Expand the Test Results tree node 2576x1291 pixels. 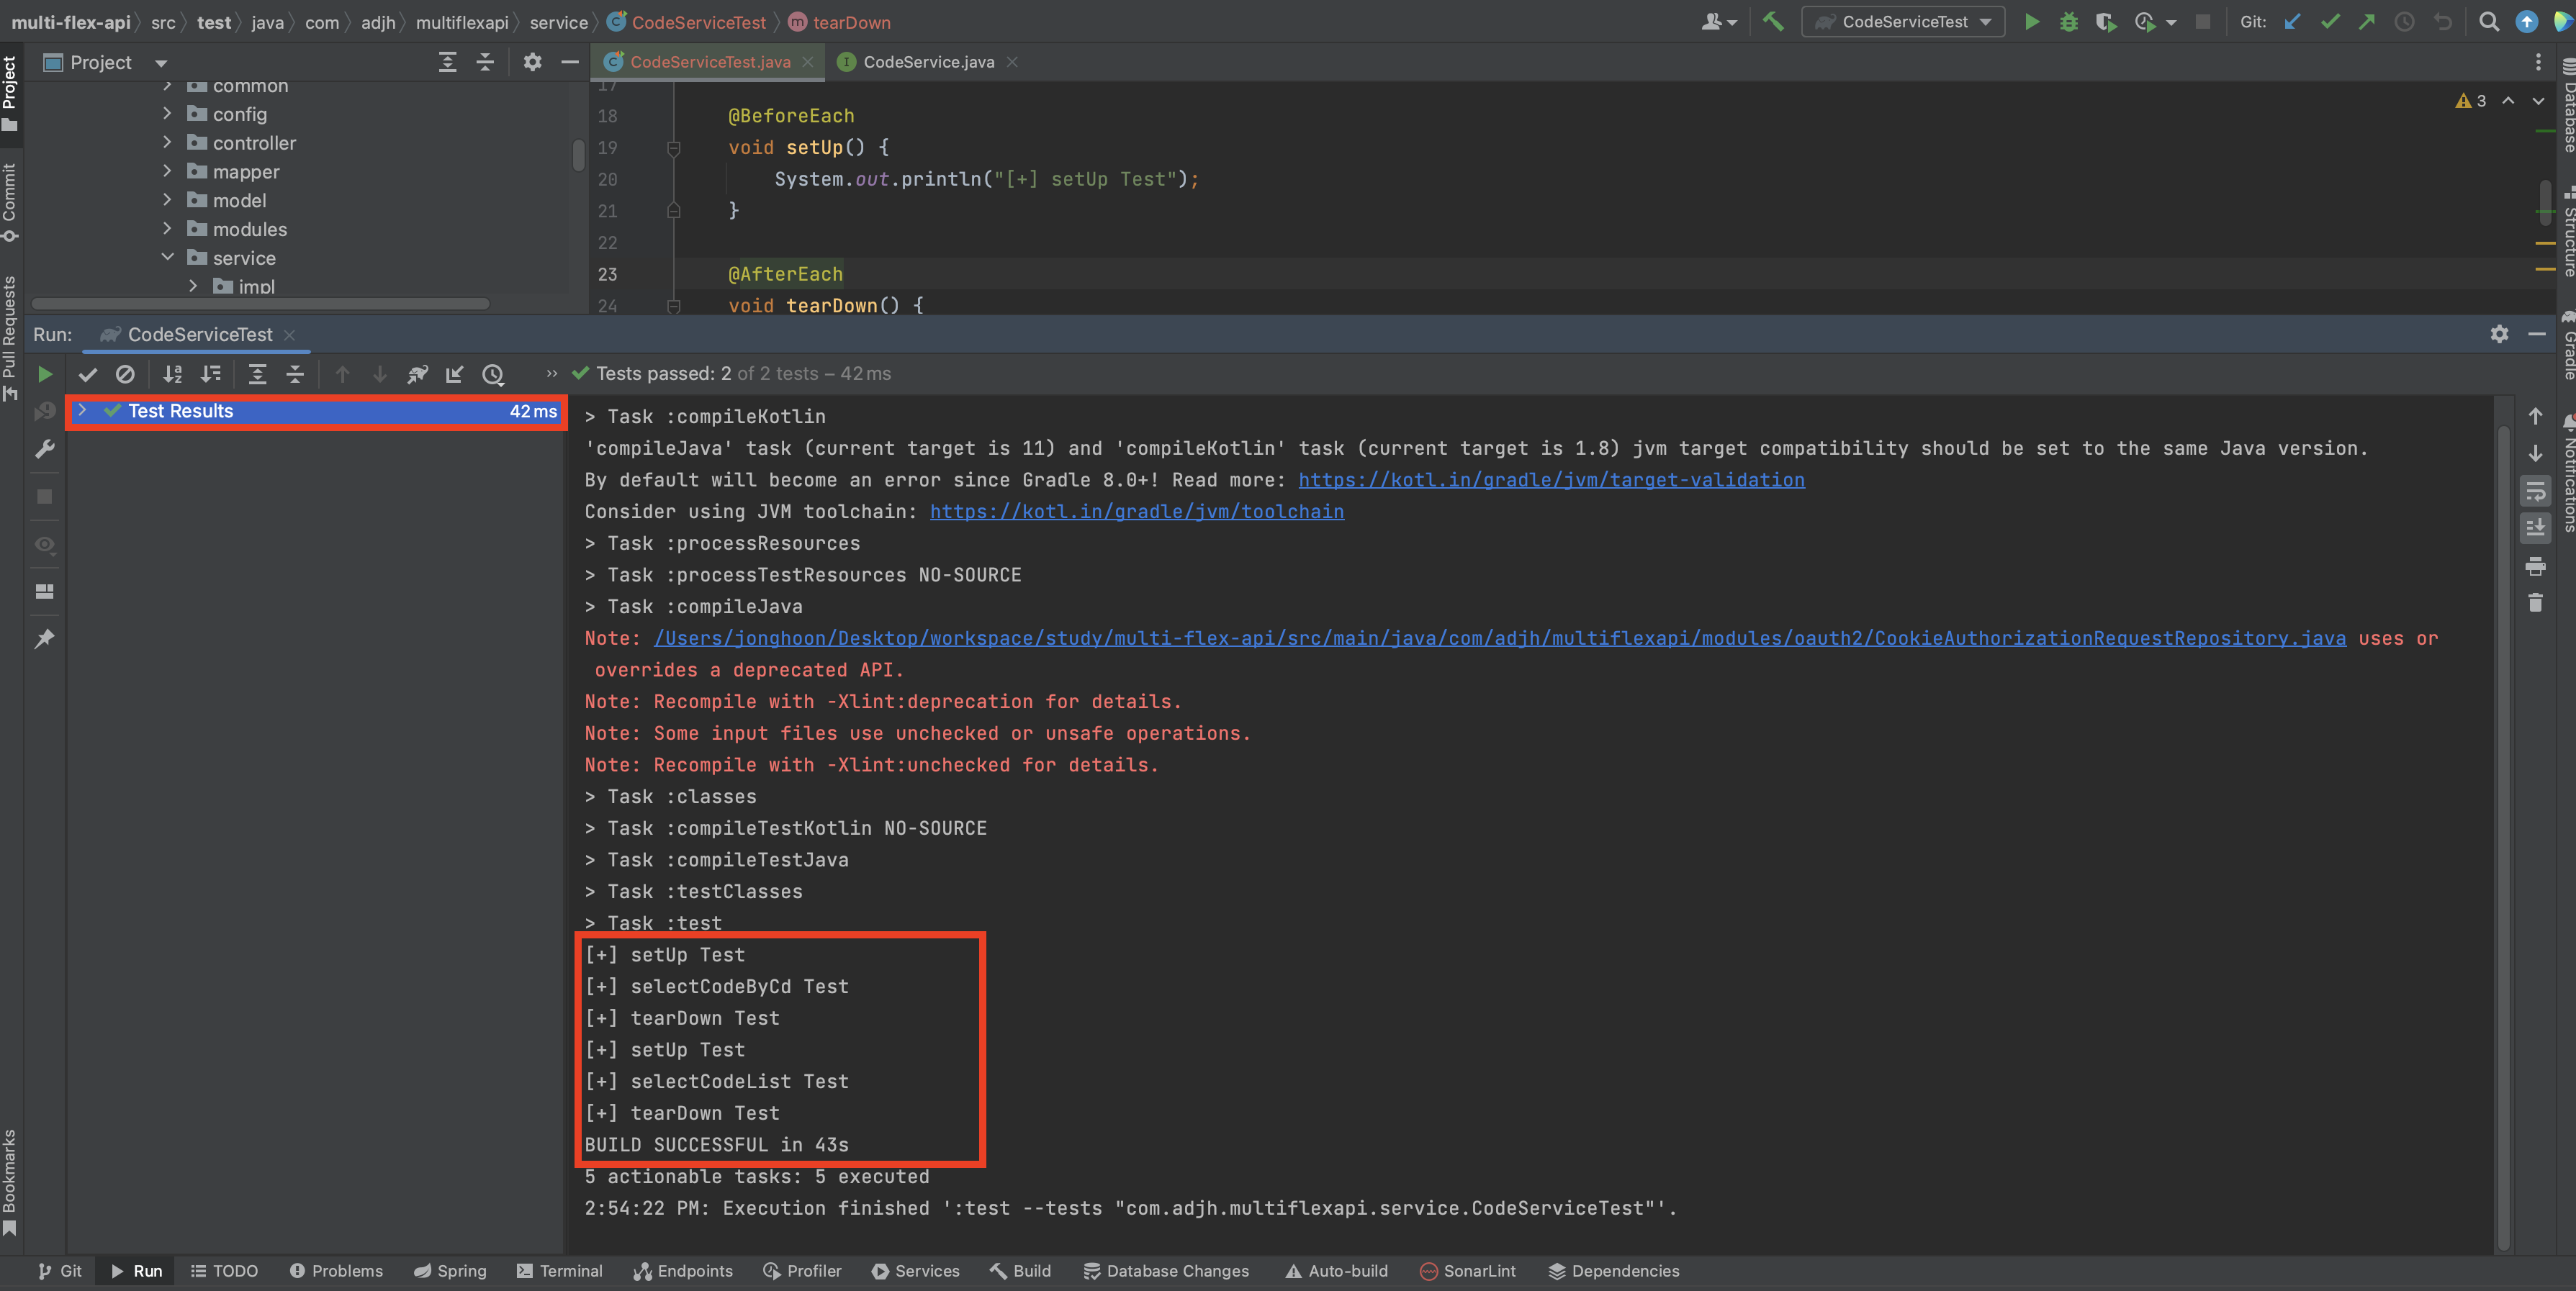pos(82,411)
